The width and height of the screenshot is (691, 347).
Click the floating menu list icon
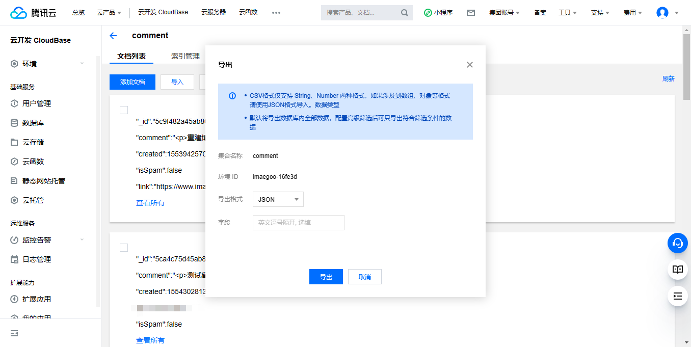click(x=678, y=296)
